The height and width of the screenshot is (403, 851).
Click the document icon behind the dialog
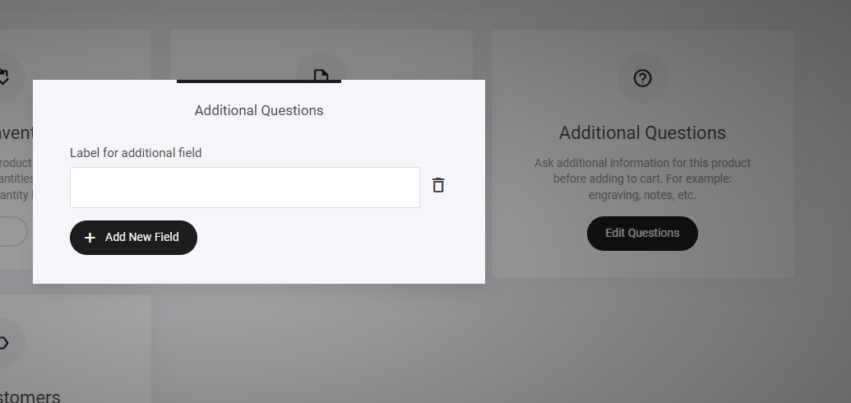pyautogui.click(x=321, y=75)
